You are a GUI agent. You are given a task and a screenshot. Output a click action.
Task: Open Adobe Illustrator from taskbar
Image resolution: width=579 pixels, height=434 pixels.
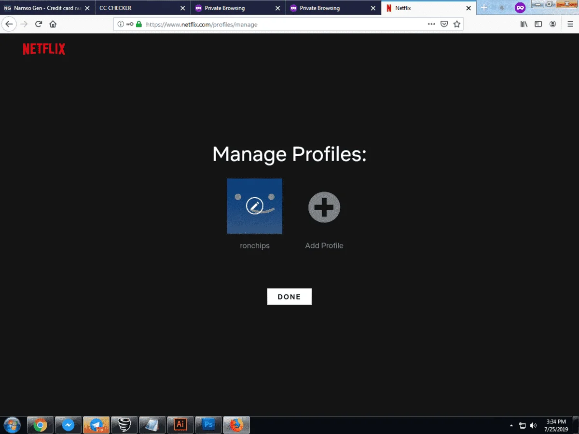[x=180, y=425]
